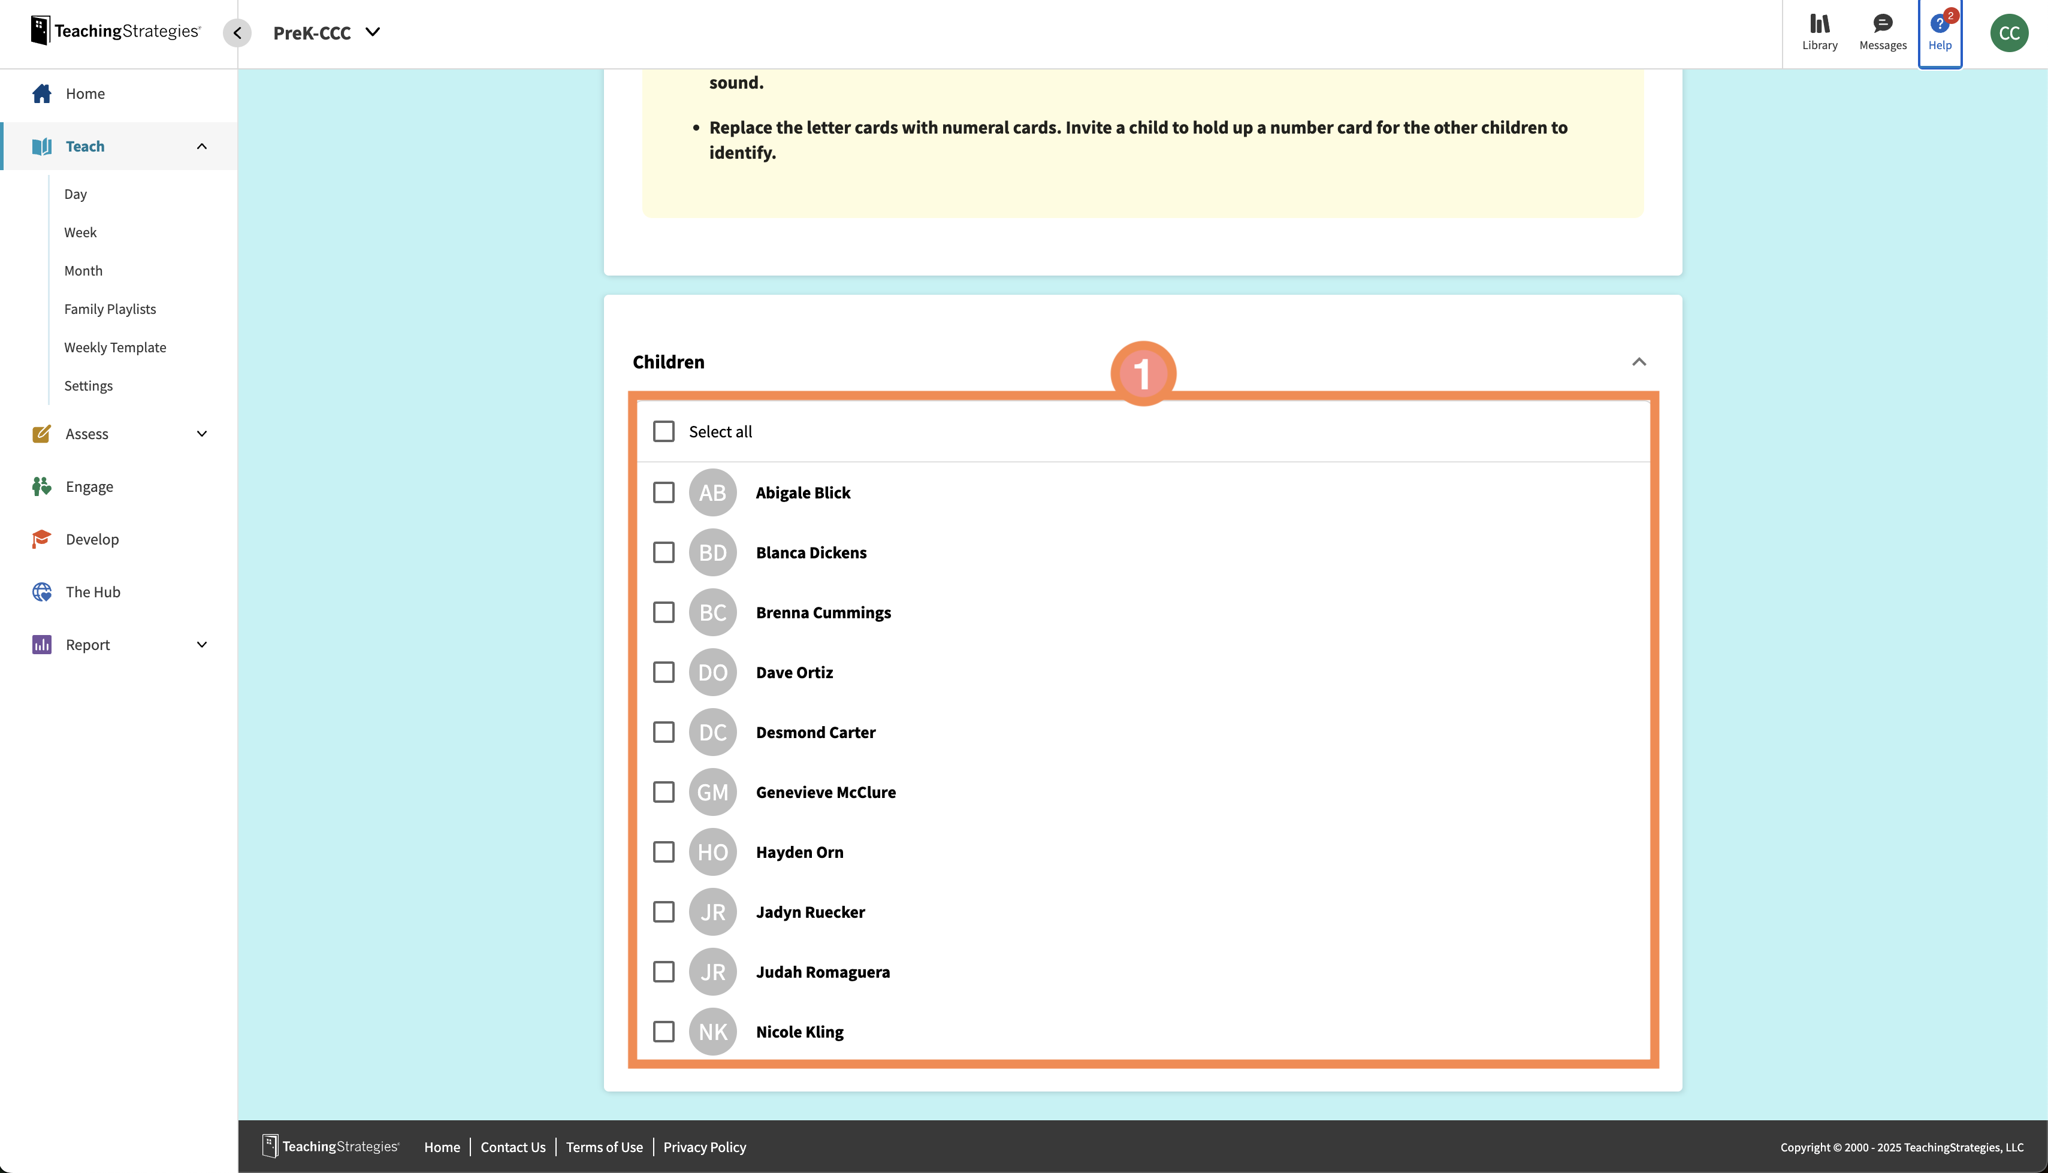Expand the Assess menu chevron
Screen dimensions: 2048x1173
[201, 433]
